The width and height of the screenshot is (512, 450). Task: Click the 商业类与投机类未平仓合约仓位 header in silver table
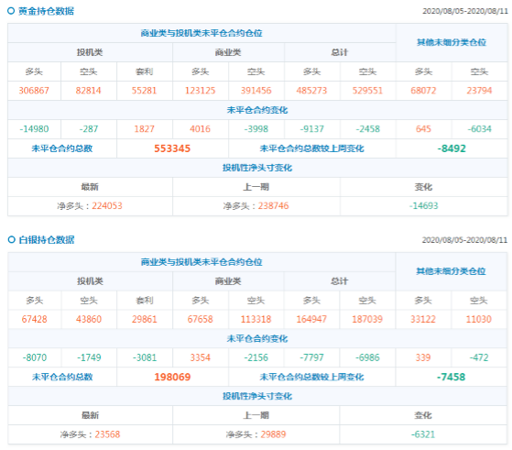[x=202, y=262]
